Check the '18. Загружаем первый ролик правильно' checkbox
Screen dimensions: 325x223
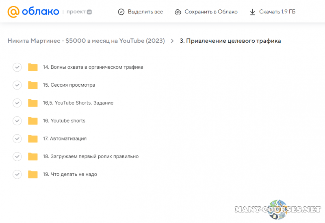click(x=17, y=157)
